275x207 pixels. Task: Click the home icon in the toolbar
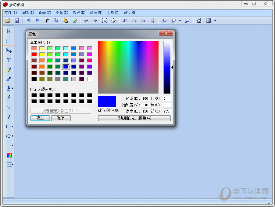(199, 20)
